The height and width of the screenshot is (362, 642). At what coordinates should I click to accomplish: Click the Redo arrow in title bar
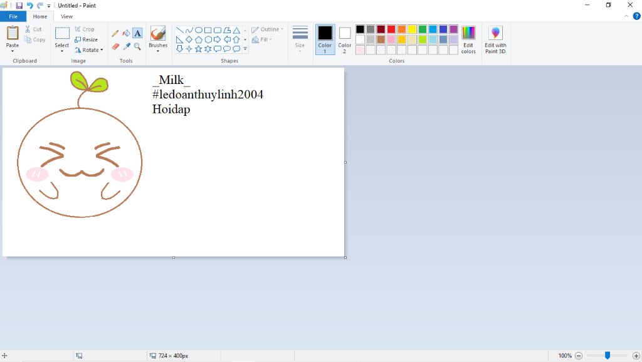tap(39, 6)
